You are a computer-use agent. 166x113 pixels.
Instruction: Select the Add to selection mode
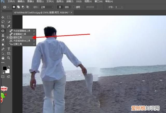18,7
